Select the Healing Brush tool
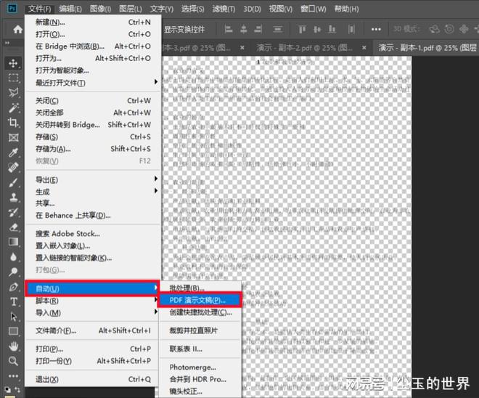 coord(13,168)
